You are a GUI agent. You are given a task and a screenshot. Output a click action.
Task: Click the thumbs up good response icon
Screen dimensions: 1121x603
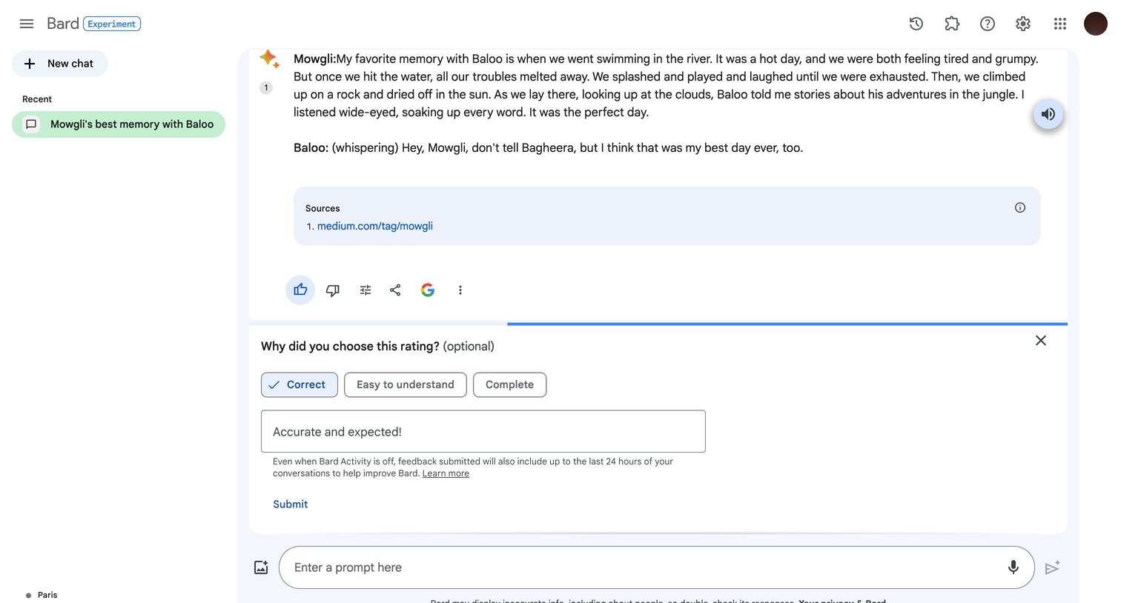pyautogui.click(x=300, y=290)
